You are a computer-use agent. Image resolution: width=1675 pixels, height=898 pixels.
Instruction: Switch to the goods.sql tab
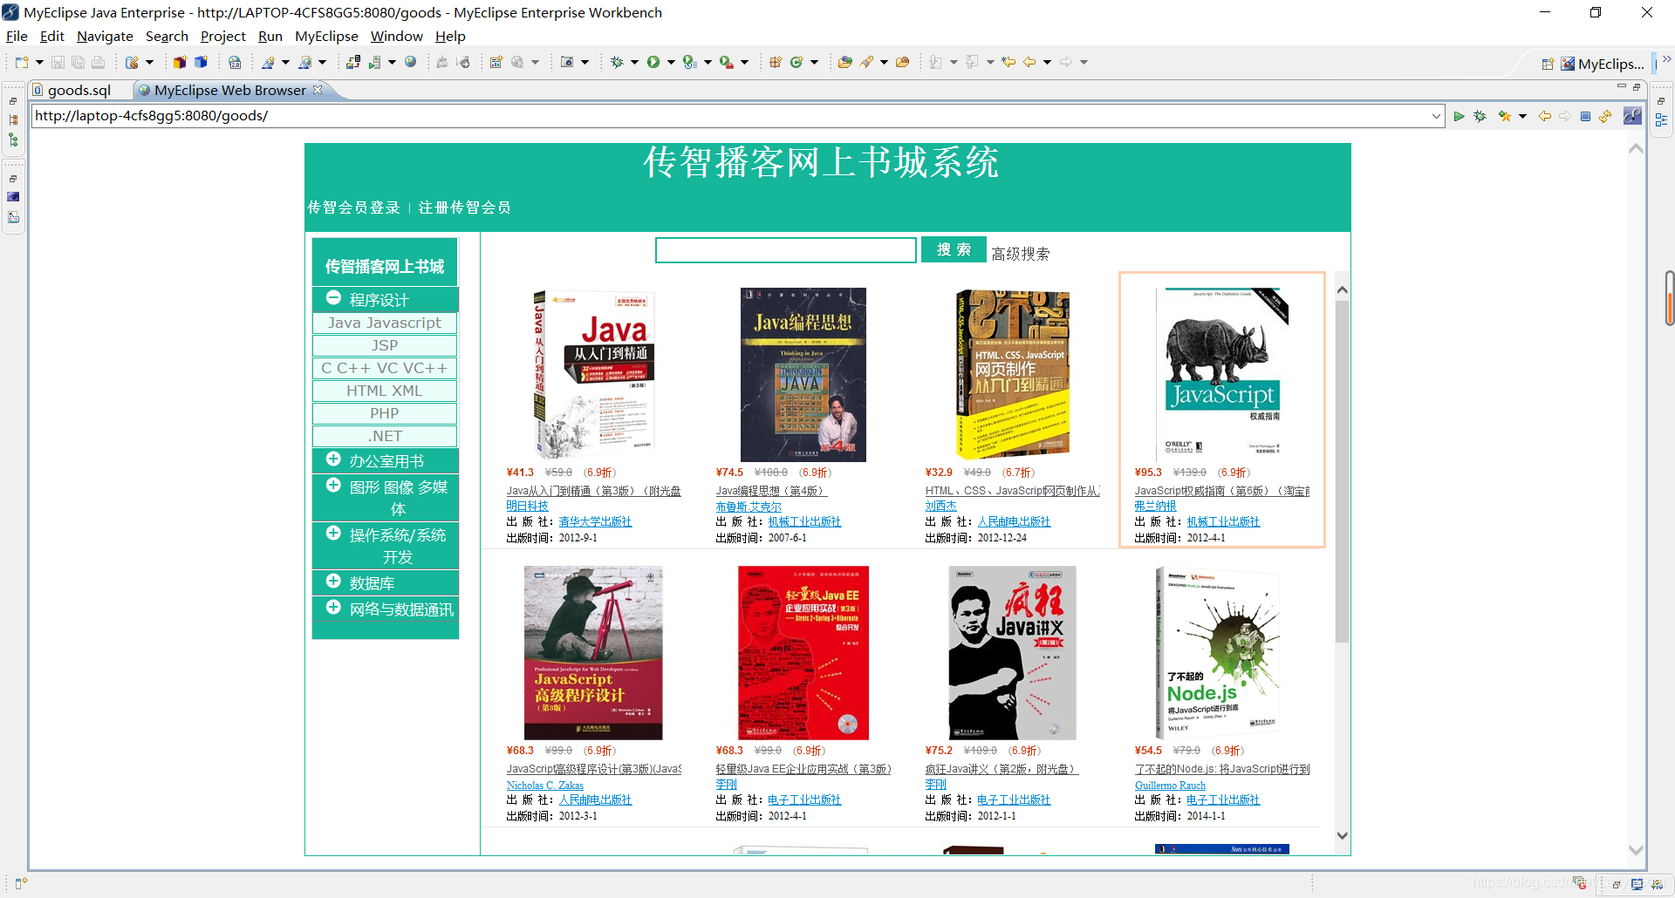(80, 90)
